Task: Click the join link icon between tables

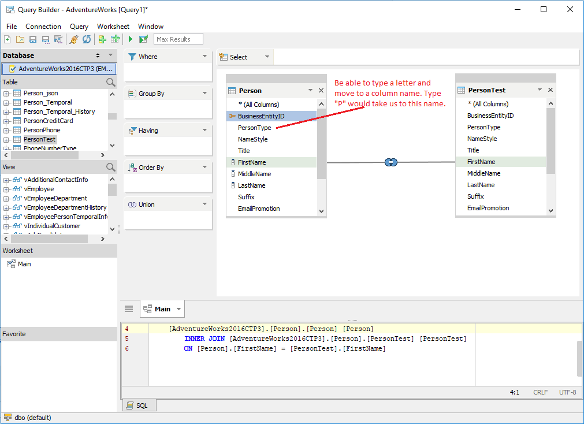Action: pos(391,162)
